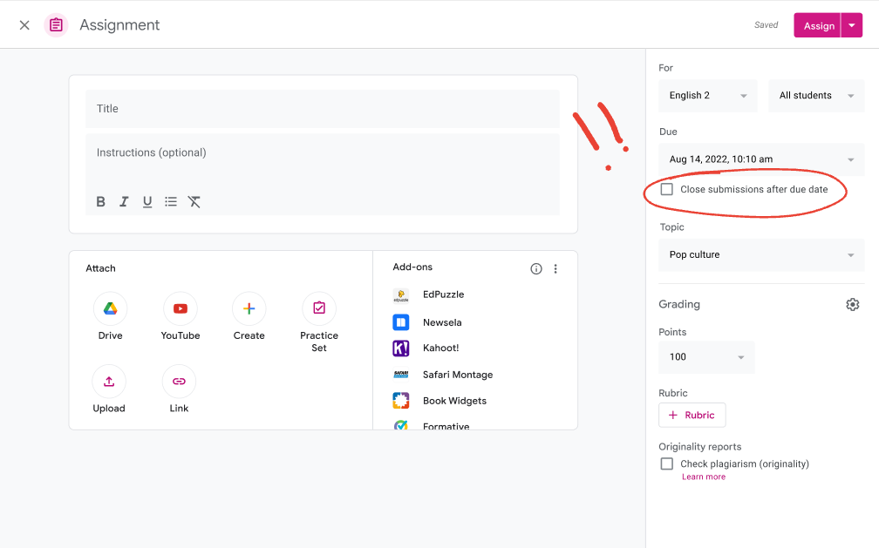Open Learn more about originality reports
879x548 pixels.
pyautogui.click(x=704, y=477)
